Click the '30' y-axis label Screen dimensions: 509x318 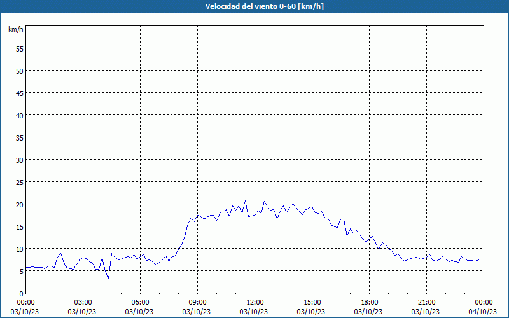coord(20,160)
